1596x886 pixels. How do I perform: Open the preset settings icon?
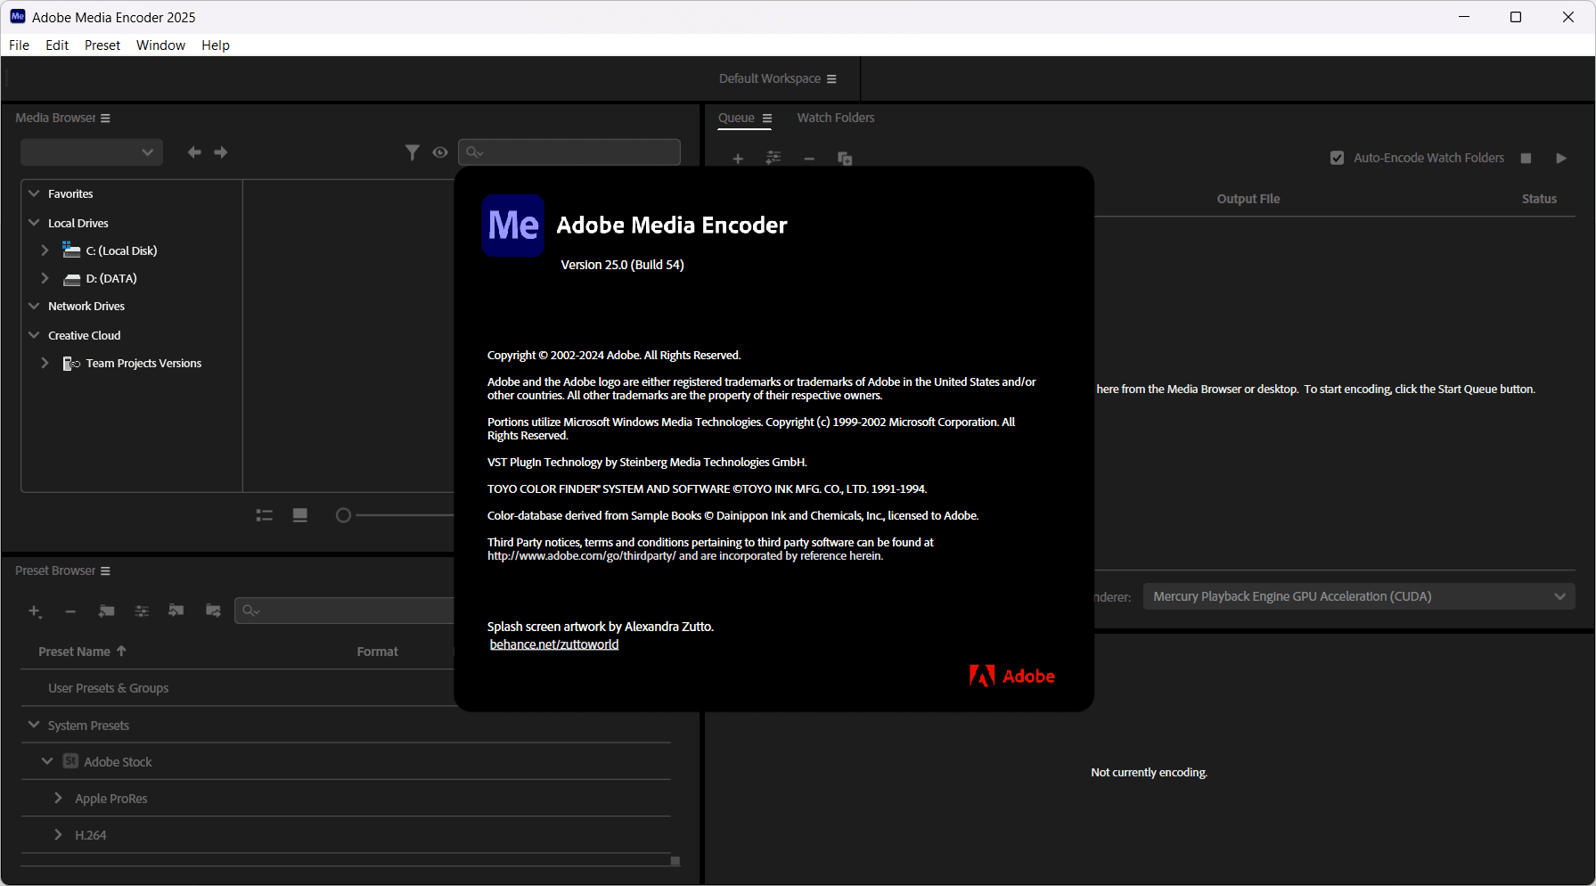142,611
